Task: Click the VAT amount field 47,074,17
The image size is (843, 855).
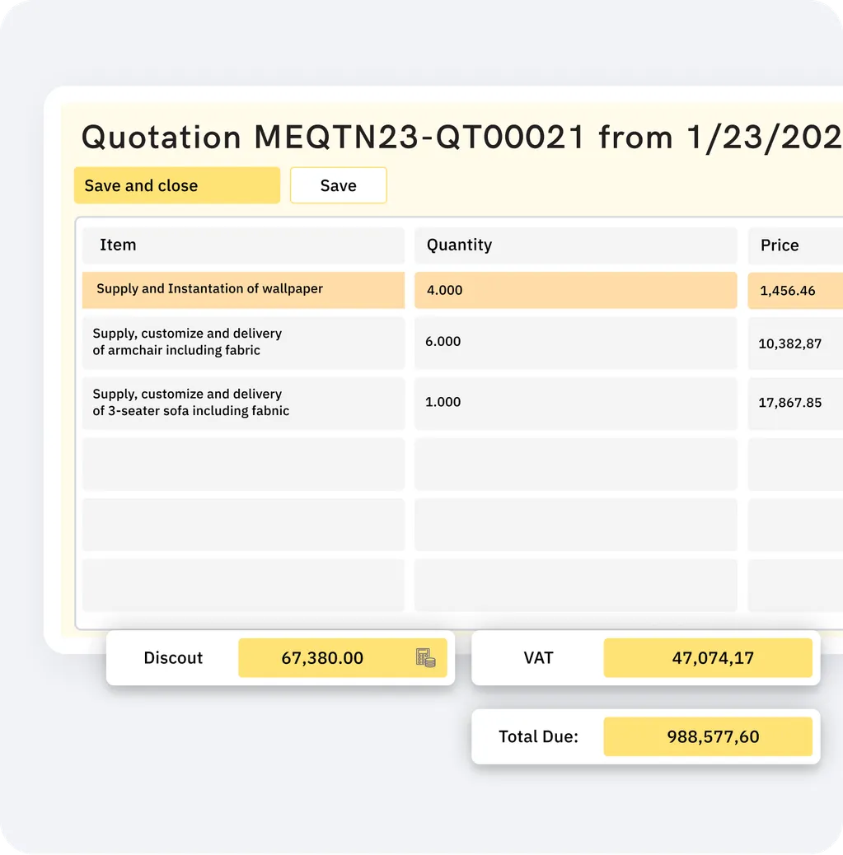Action: point(708,657)
